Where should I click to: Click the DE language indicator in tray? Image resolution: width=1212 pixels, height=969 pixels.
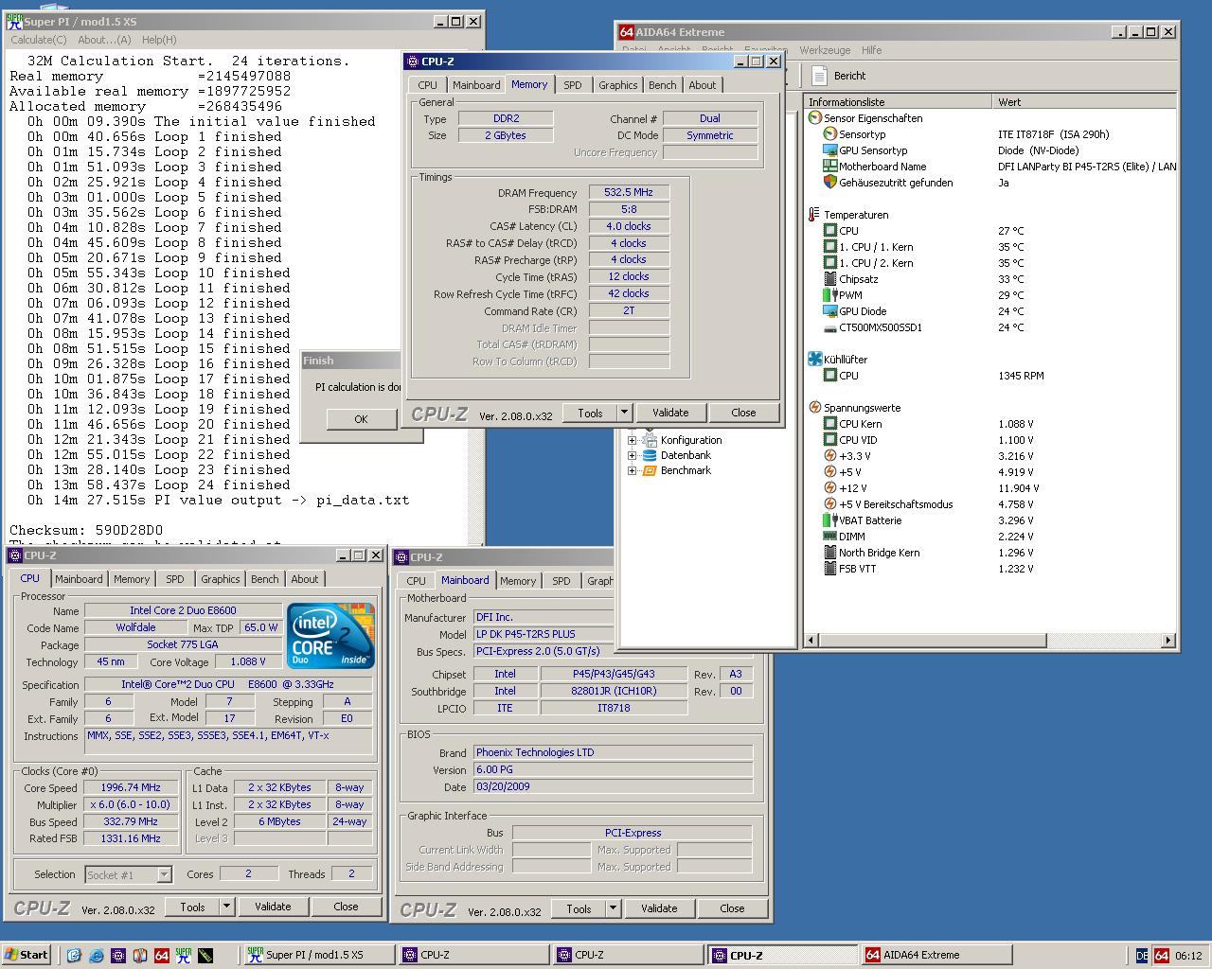1142,955
